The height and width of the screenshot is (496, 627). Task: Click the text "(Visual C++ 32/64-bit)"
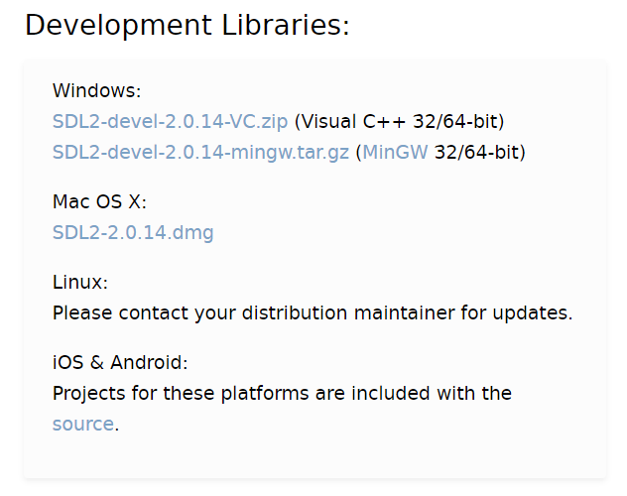[399, 121]
